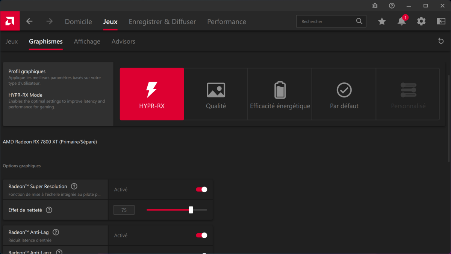Image resolution: width=451 pixels, height=254 pixels.
Task: Select the Personnalisé profile tile
Action: point(408,94)
